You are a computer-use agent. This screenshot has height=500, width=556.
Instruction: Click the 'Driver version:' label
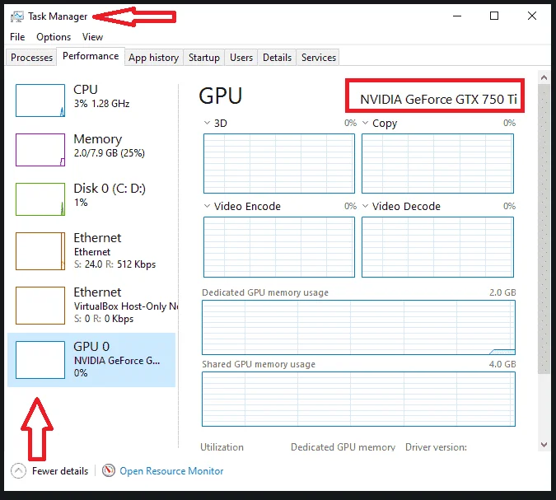point(436,446)
